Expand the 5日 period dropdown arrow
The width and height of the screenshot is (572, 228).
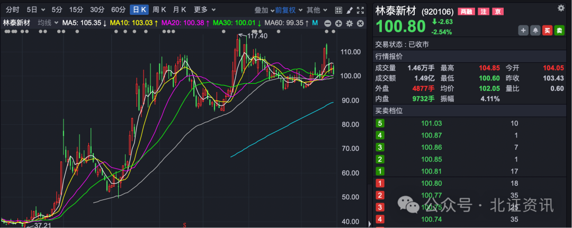click(44, 10)
